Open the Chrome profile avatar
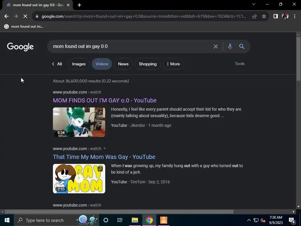 [285, 16]
